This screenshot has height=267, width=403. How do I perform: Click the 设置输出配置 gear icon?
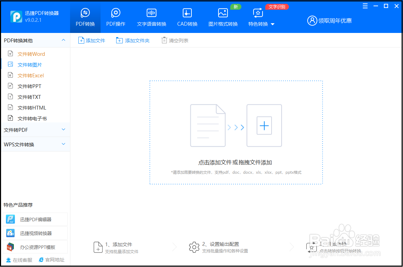pos(194,247)
